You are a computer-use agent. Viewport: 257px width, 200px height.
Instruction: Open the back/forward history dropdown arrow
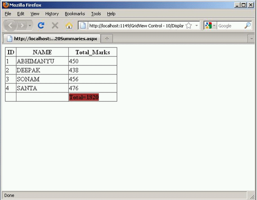click(29, 25)
